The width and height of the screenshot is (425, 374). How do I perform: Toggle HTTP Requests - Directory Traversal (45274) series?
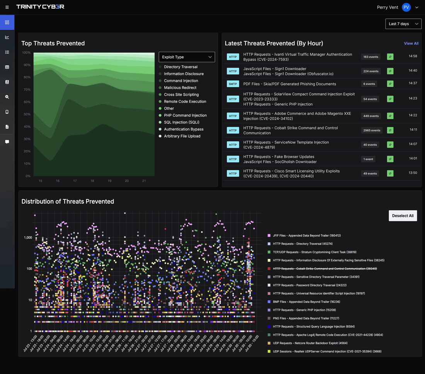click(x=300, y=244)
